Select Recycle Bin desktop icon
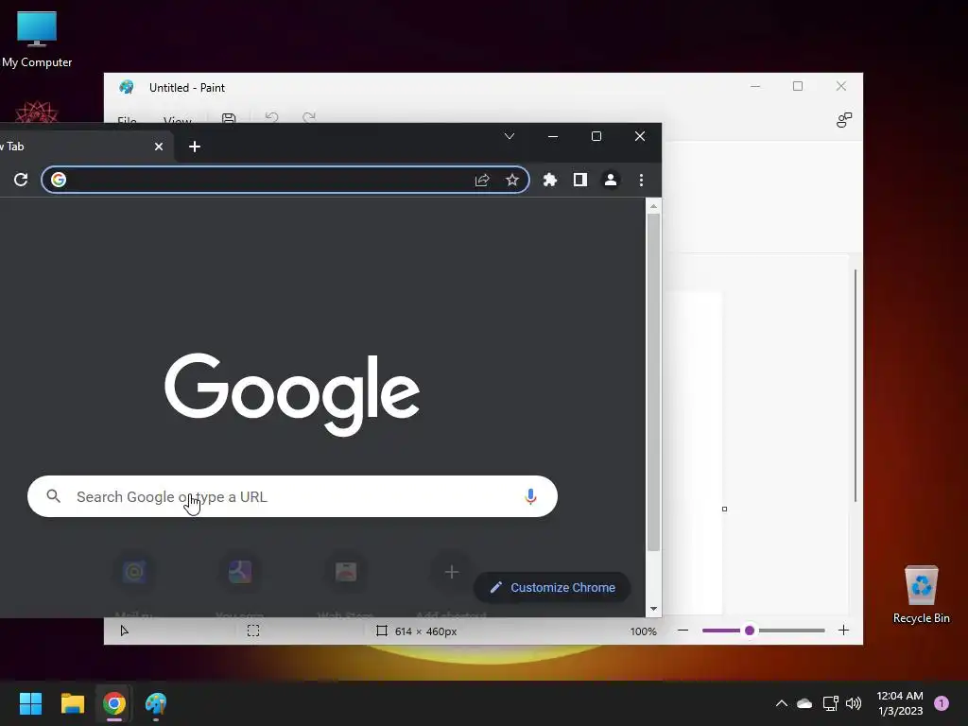Screen dimensions: 968x726 point(921,594)
